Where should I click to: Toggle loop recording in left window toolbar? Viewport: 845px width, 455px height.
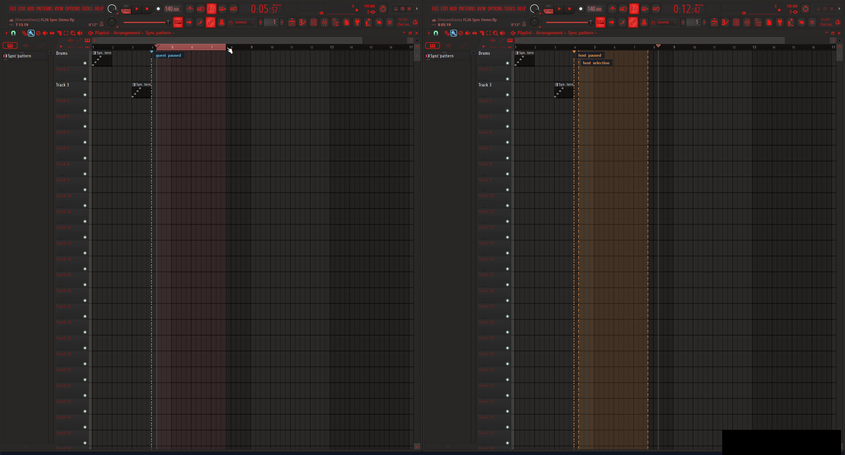pos(234,9)
